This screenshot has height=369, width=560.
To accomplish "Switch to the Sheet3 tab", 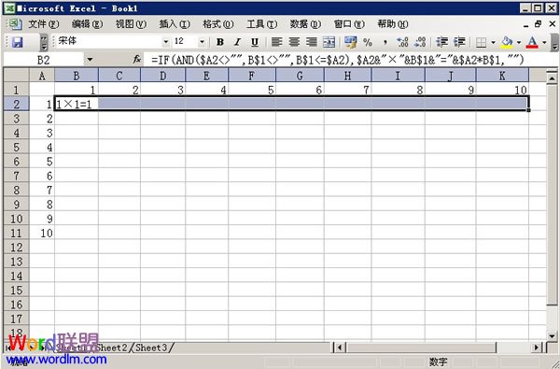I will pyautogui.click(x=151, y=348).
